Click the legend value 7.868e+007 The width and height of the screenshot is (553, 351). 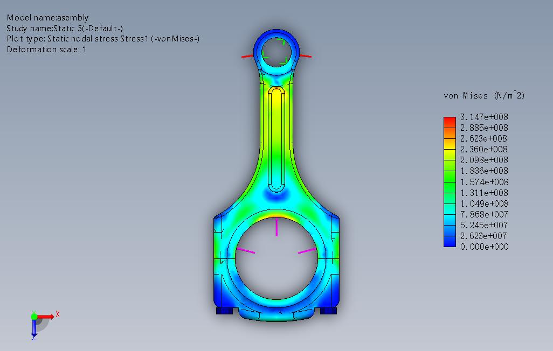pyautogui.click(x=484, y=214)
